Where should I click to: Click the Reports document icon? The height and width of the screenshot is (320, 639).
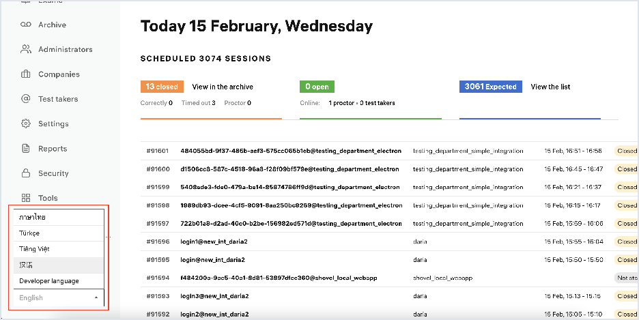(x=26, y=149)
